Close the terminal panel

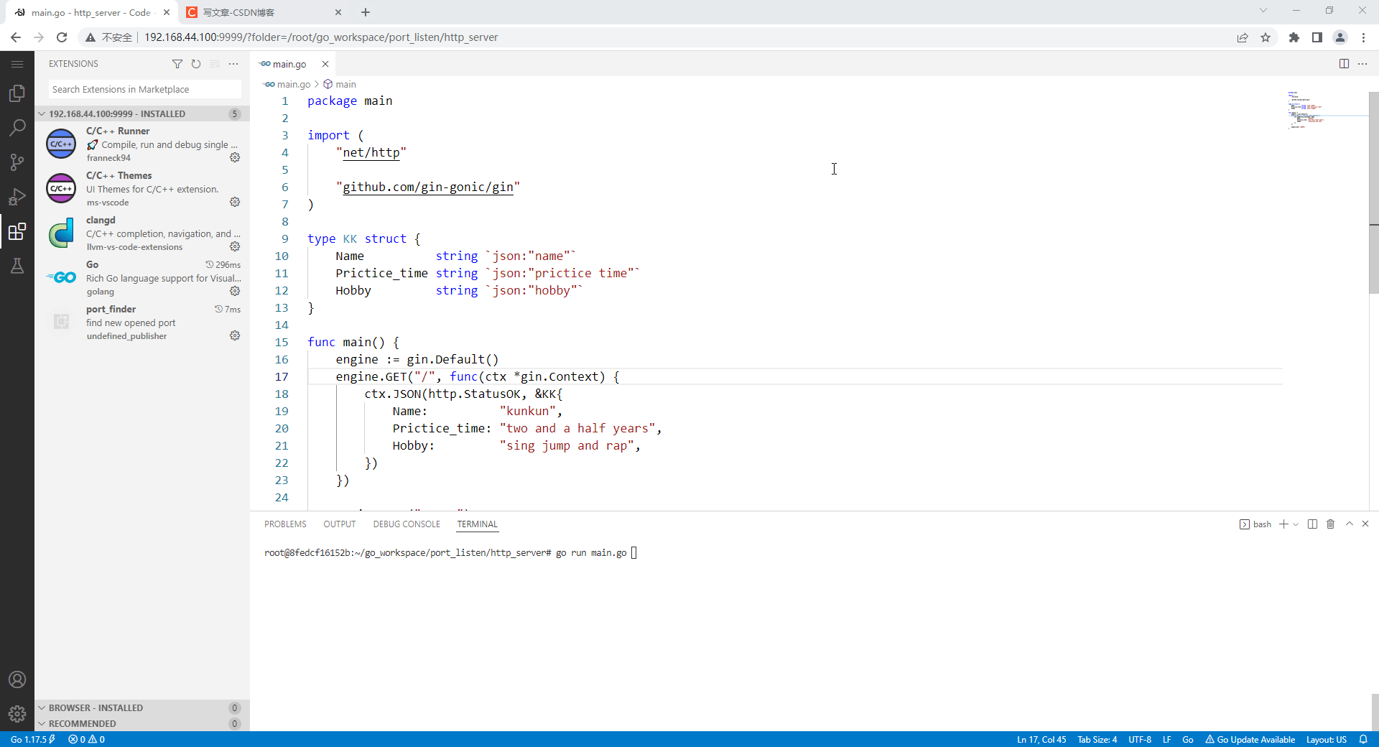point(1365,524)
